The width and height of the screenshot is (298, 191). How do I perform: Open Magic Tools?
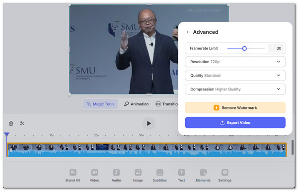pos(100,104)
